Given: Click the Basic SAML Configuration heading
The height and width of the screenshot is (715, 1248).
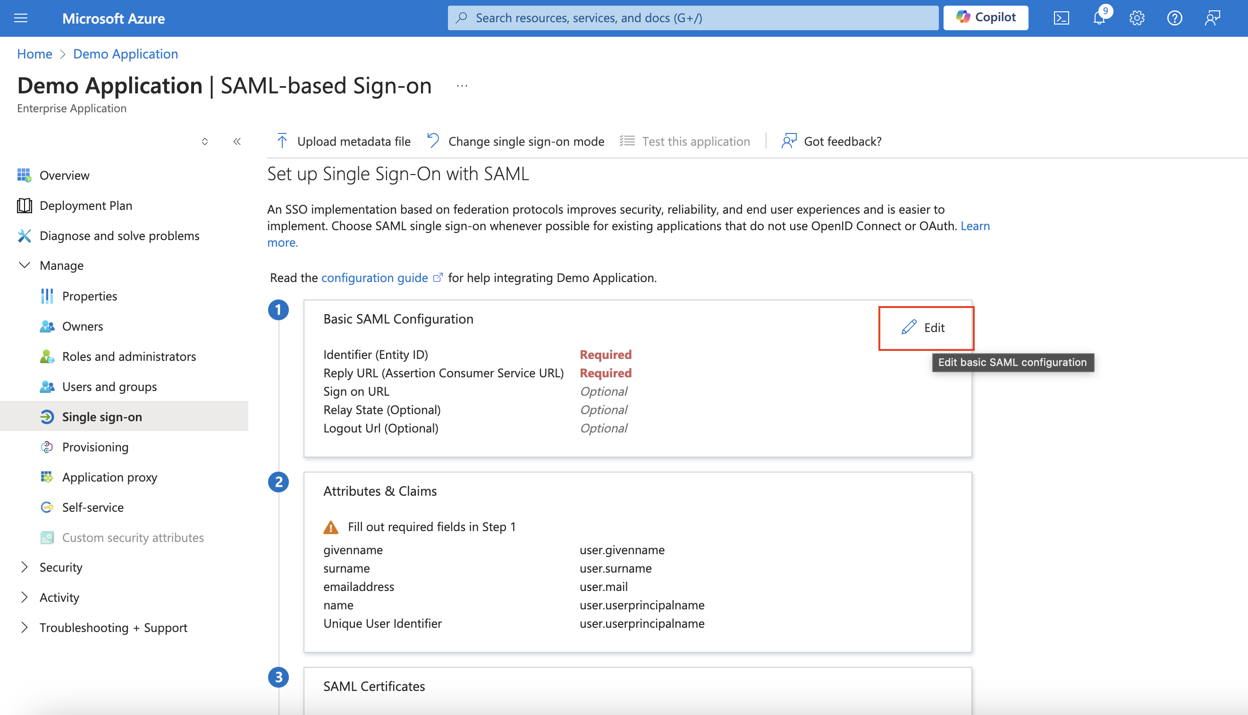Looking at the screenshot, I should coord(398,319).
